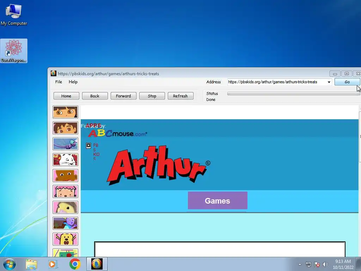The height and width of the screenshot is (271, 361).
Task: Click the taskbar clock and date
Action: pos(343,264)
